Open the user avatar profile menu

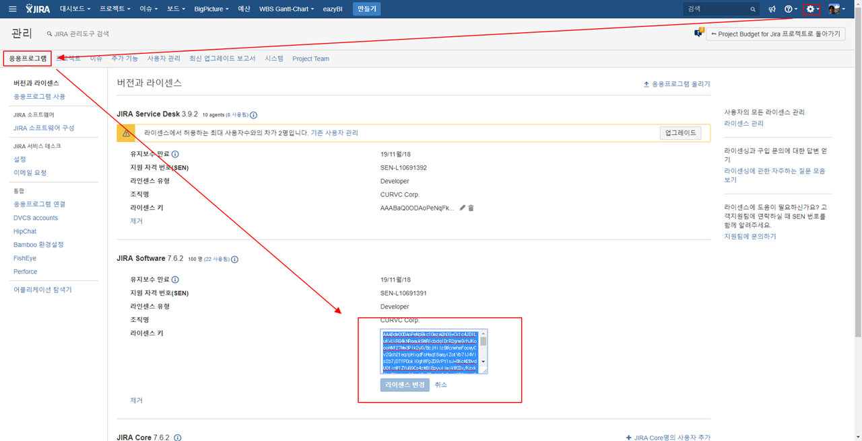tap(836, 9)
